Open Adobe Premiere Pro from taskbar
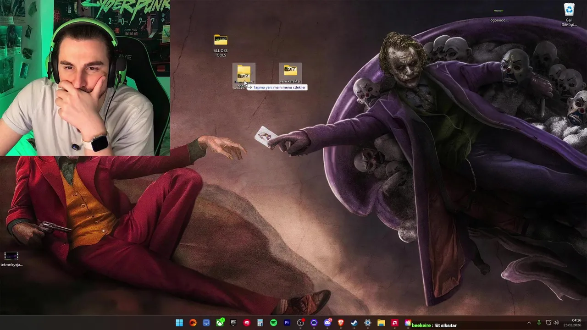587x330 pixels. click(x=287, y=323)
